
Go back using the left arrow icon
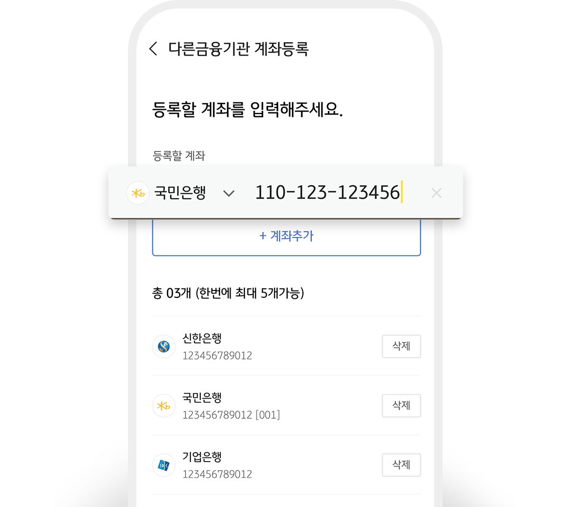click(153, 49)
